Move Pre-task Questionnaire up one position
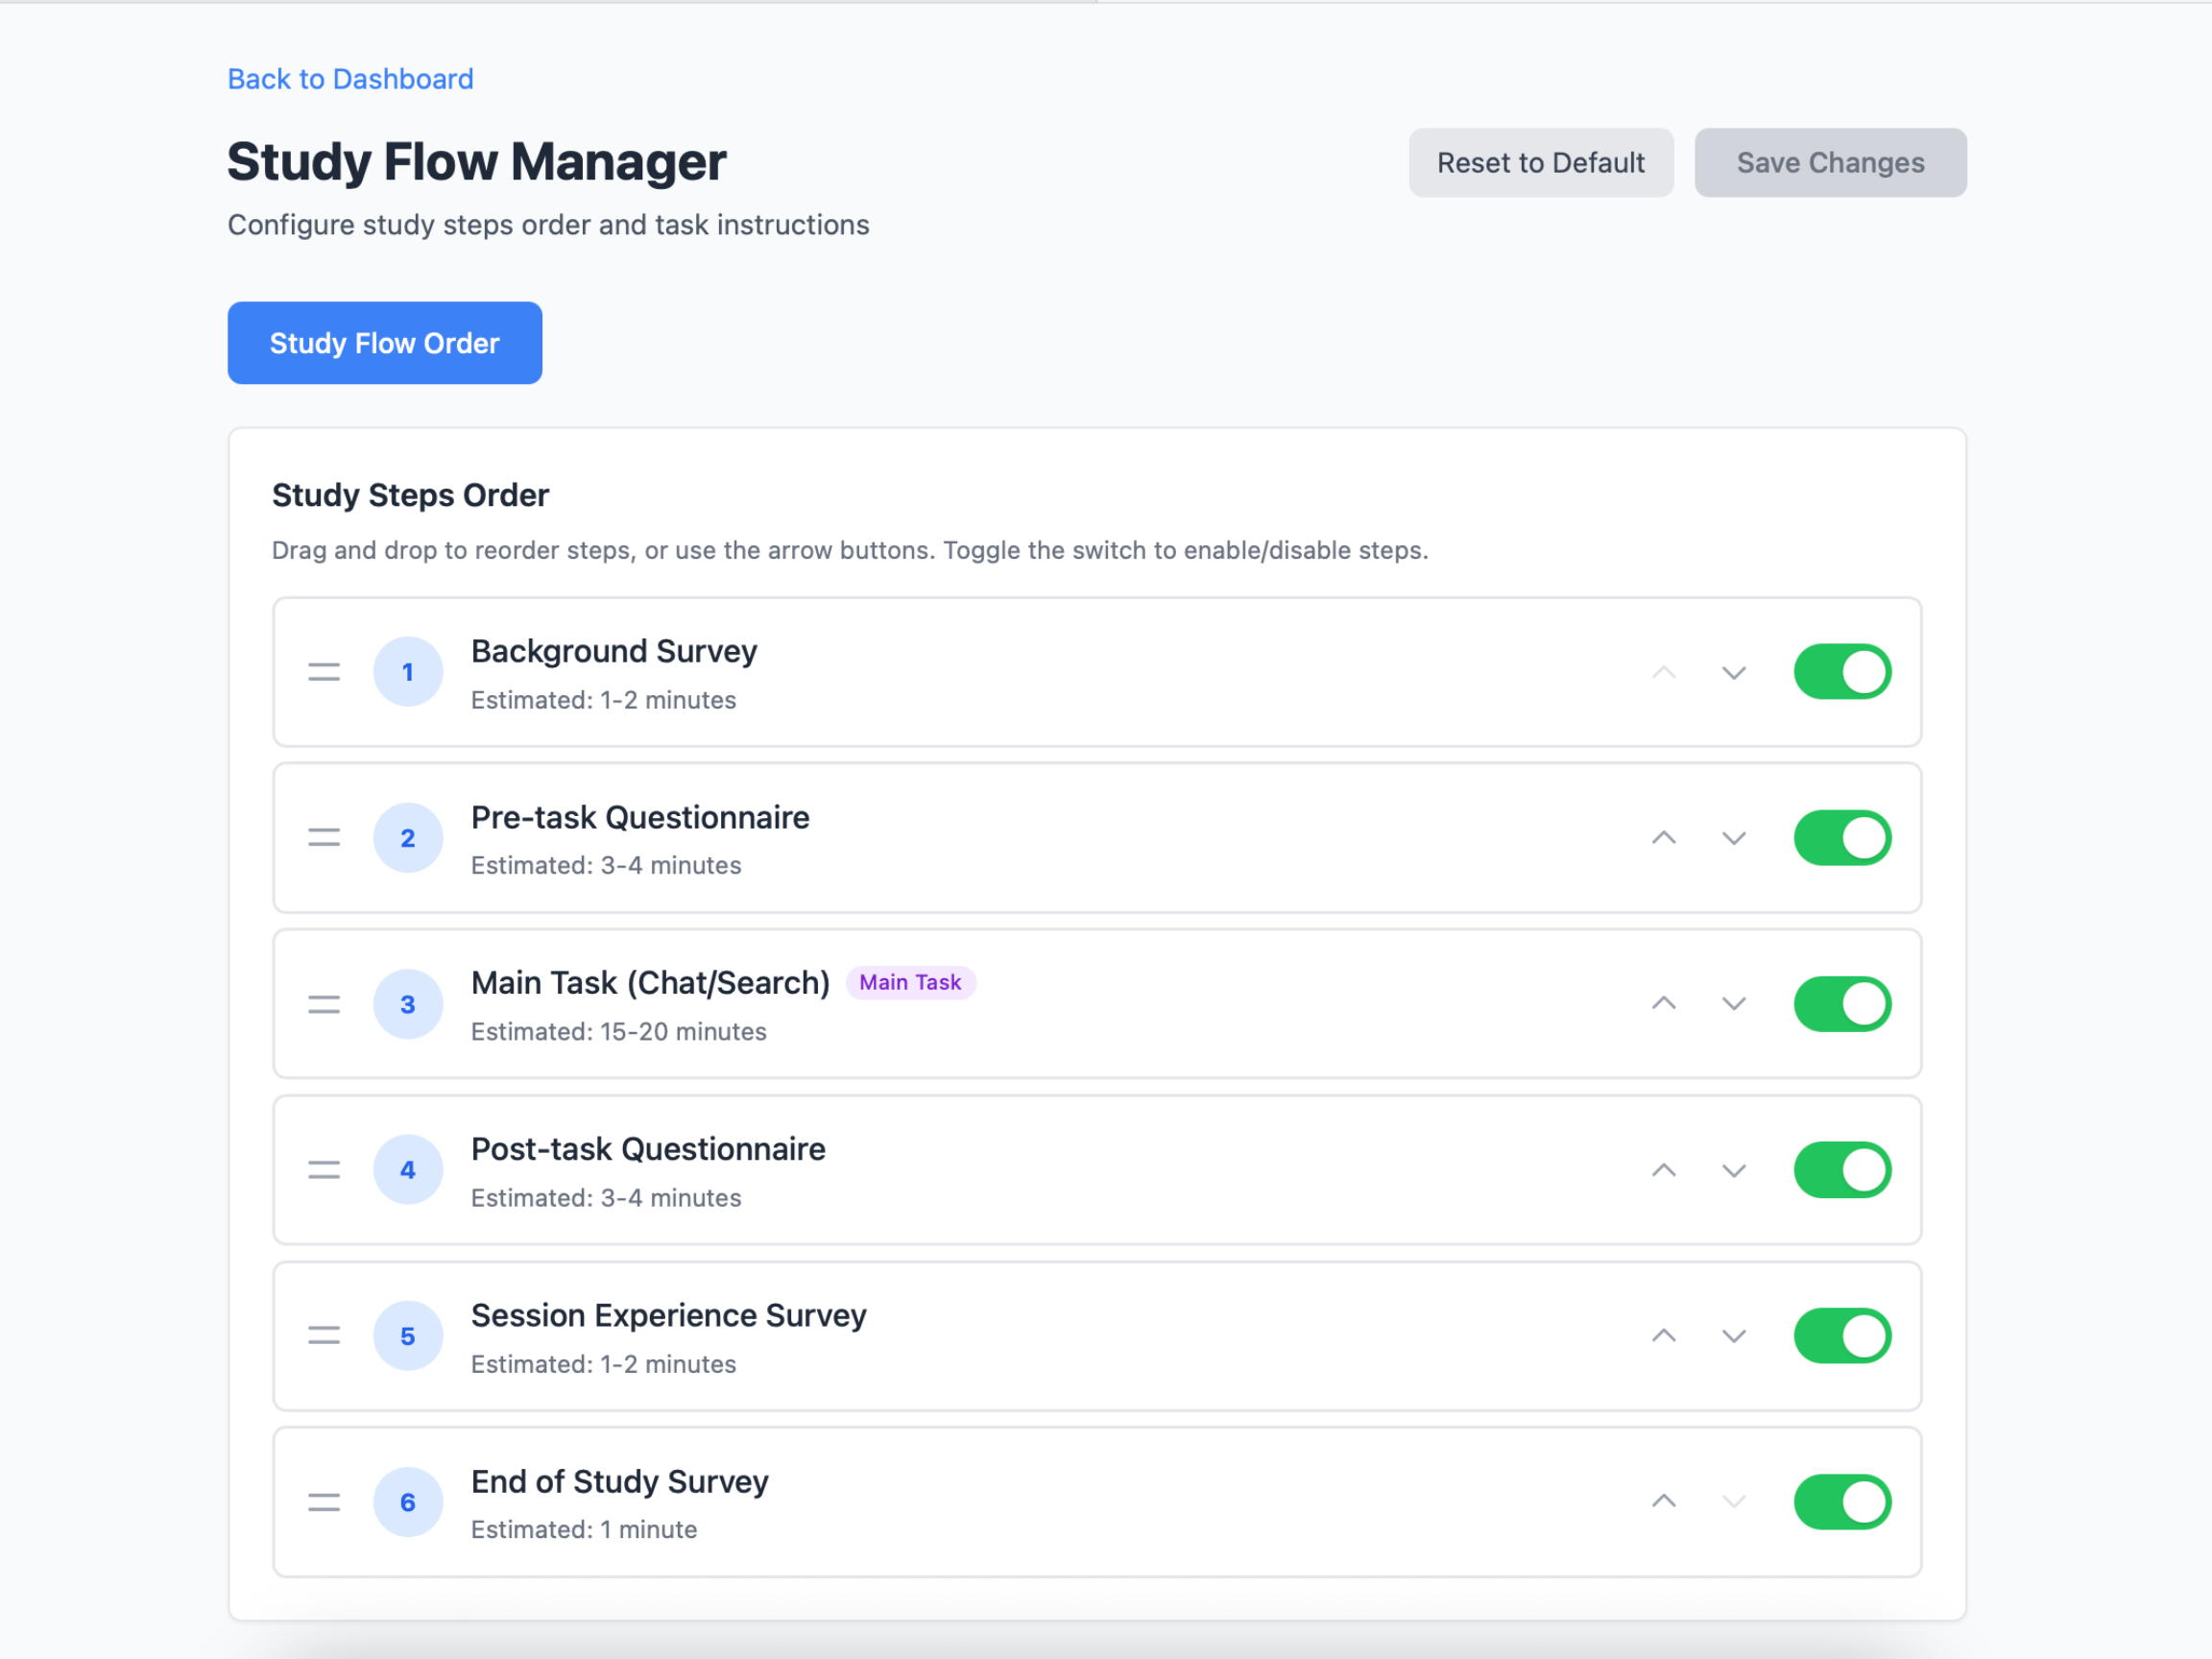 (x=1664, y=838)
